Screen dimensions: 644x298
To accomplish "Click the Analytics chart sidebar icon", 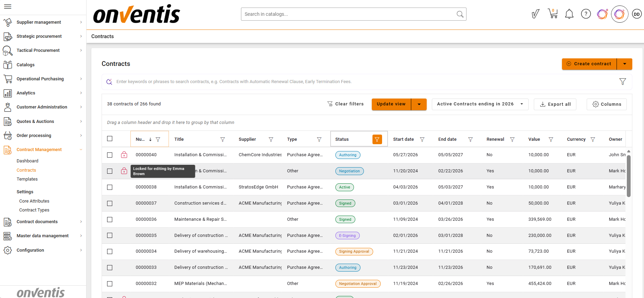I will (x=8, y=93).
